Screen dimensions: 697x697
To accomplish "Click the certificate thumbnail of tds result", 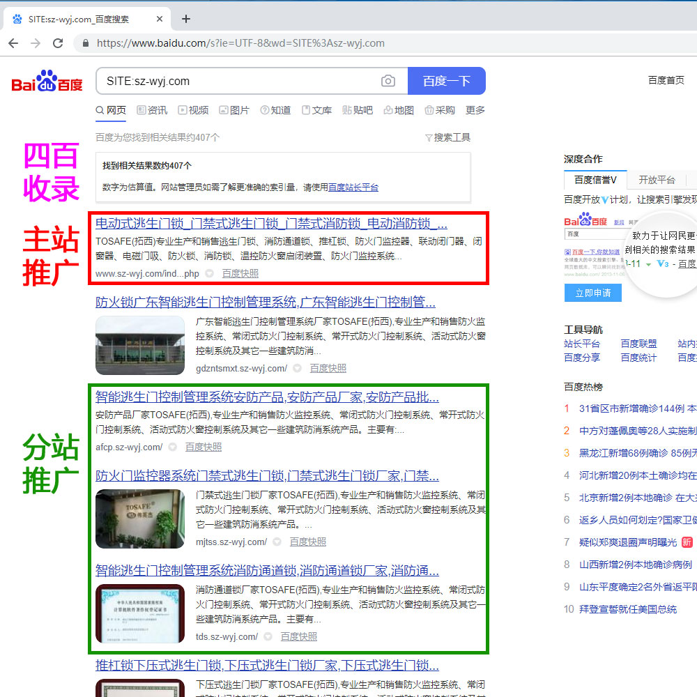I will point(140,613).
